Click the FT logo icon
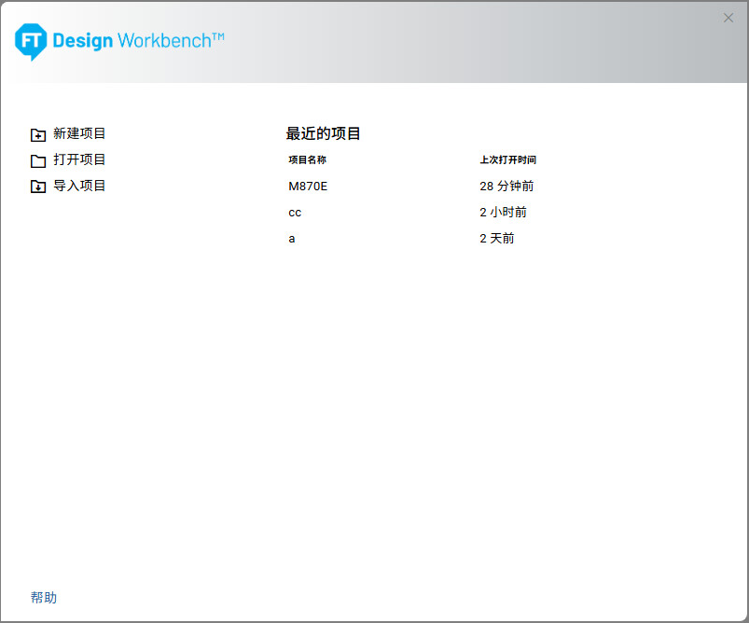This screenshot has width=749, height=623. click(31, 41)
